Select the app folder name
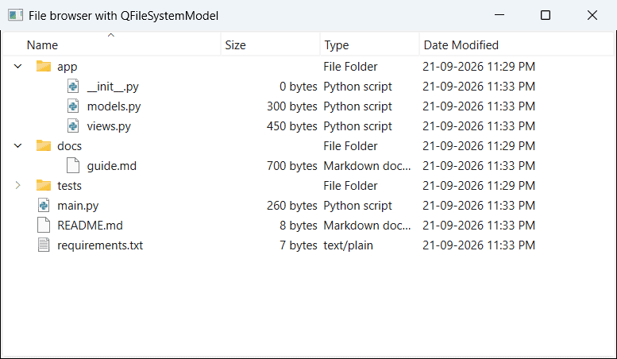 (67, 67)
